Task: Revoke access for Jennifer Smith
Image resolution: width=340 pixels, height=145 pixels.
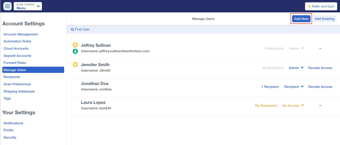Action: (x=320, y=68)
